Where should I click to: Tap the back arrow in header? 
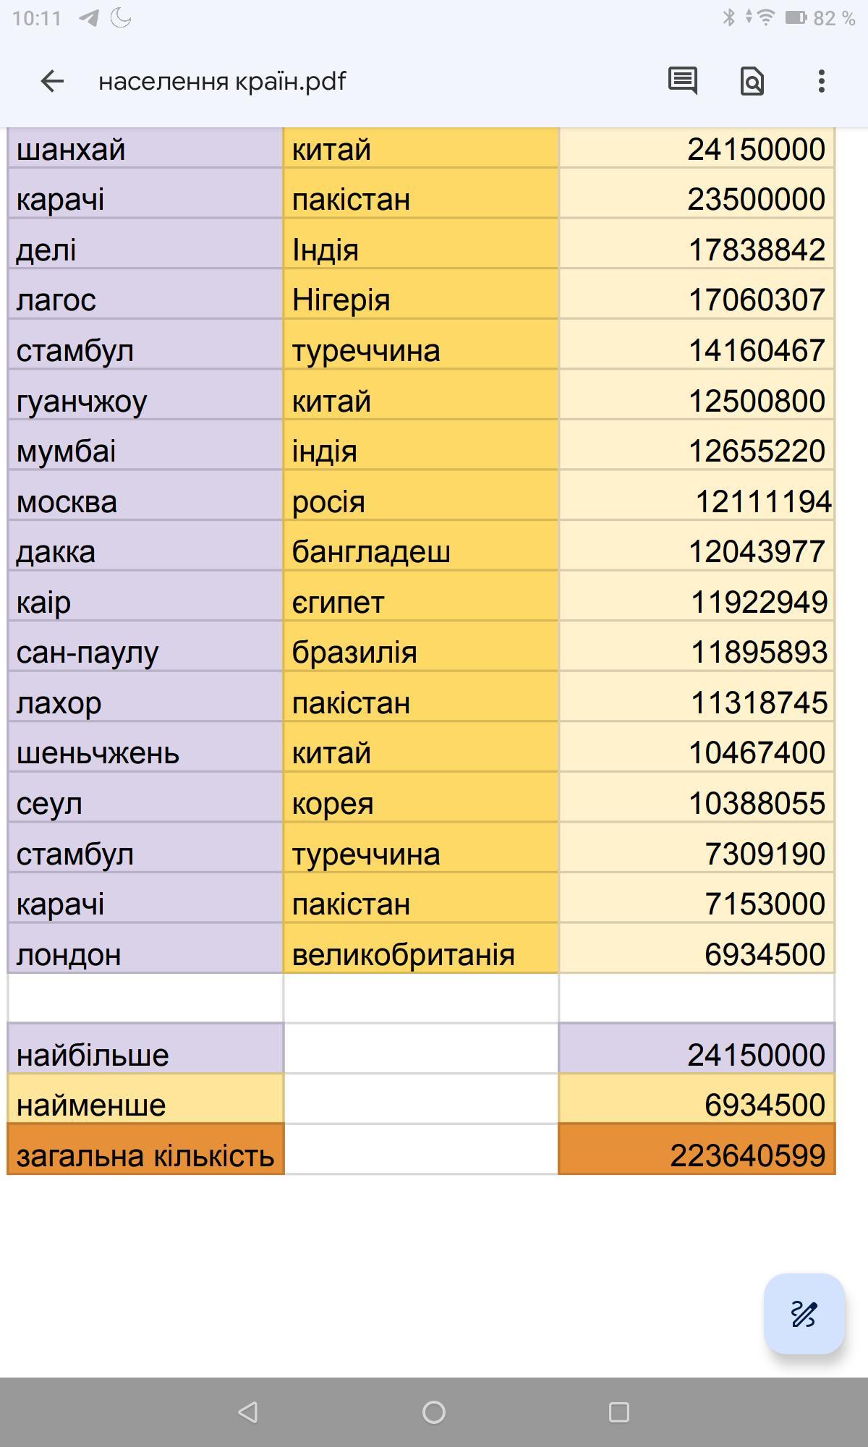click(52, 81)
